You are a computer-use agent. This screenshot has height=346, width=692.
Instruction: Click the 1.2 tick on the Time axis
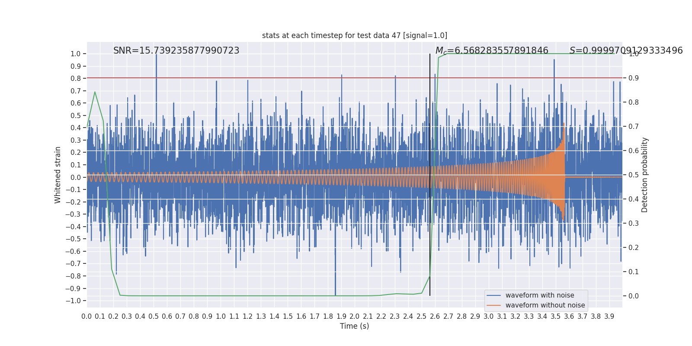247,317
